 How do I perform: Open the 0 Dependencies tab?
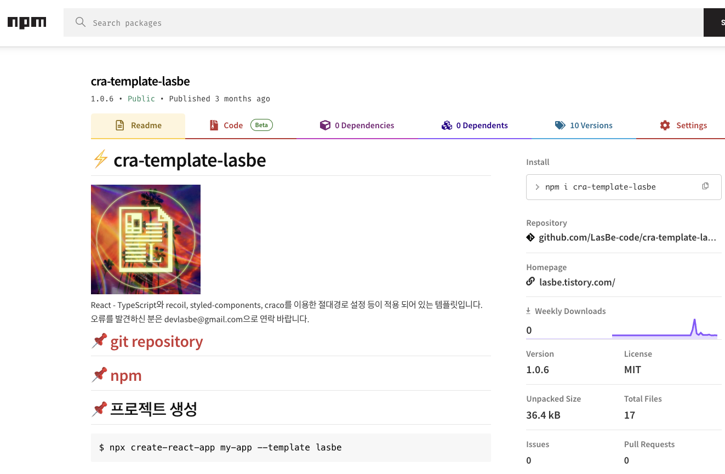point(357,125)
